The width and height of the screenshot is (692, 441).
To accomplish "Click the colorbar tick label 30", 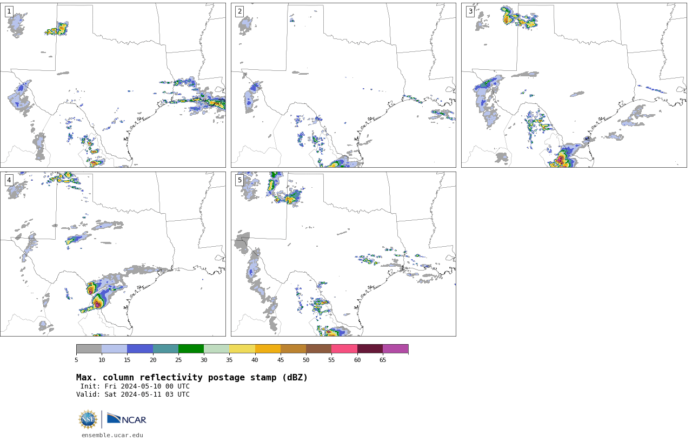I will (x=204, y=360).
